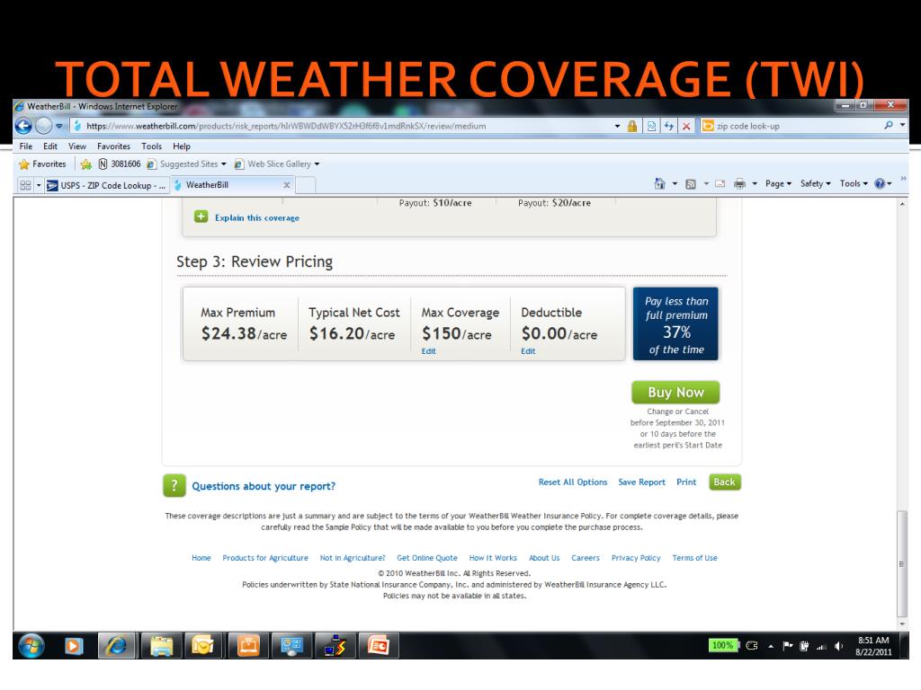This screenshot has width=921, height=690.
Task: Click the Add to Favorites Bar icon
Action: (85, 164)
